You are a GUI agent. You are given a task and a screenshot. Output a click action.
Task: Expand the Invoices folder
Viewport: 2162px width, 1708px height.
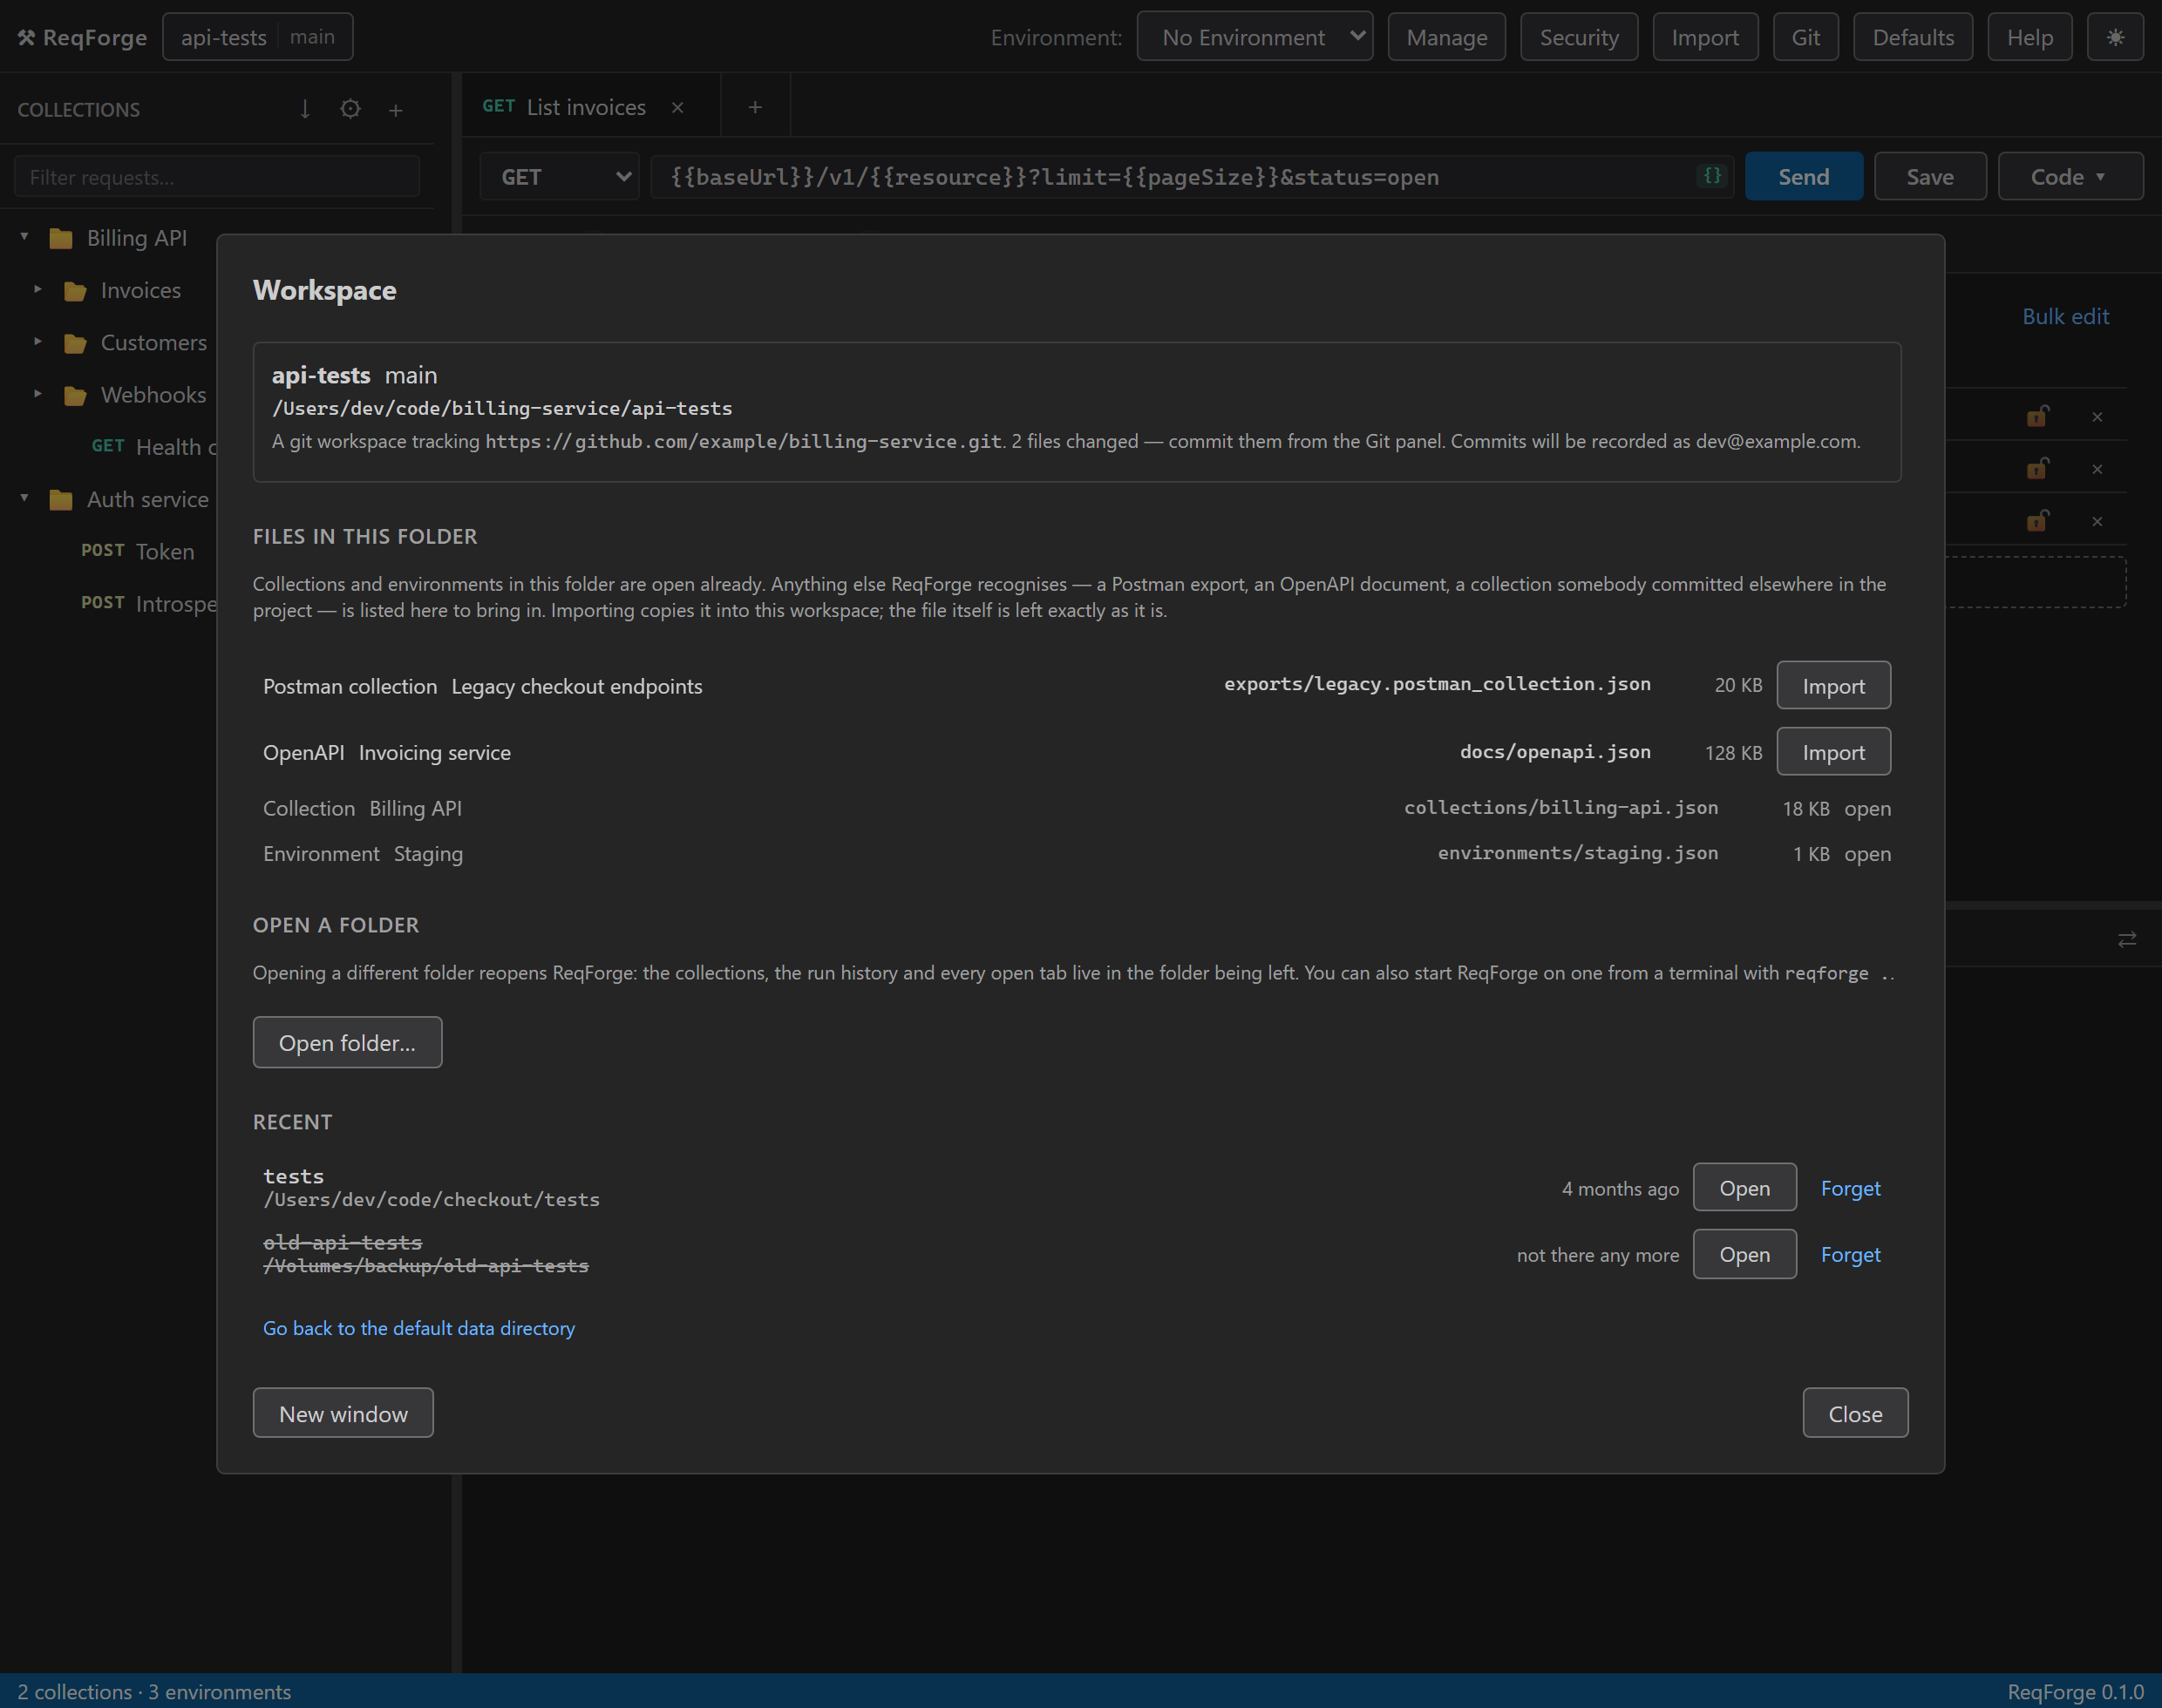[38, 289]
